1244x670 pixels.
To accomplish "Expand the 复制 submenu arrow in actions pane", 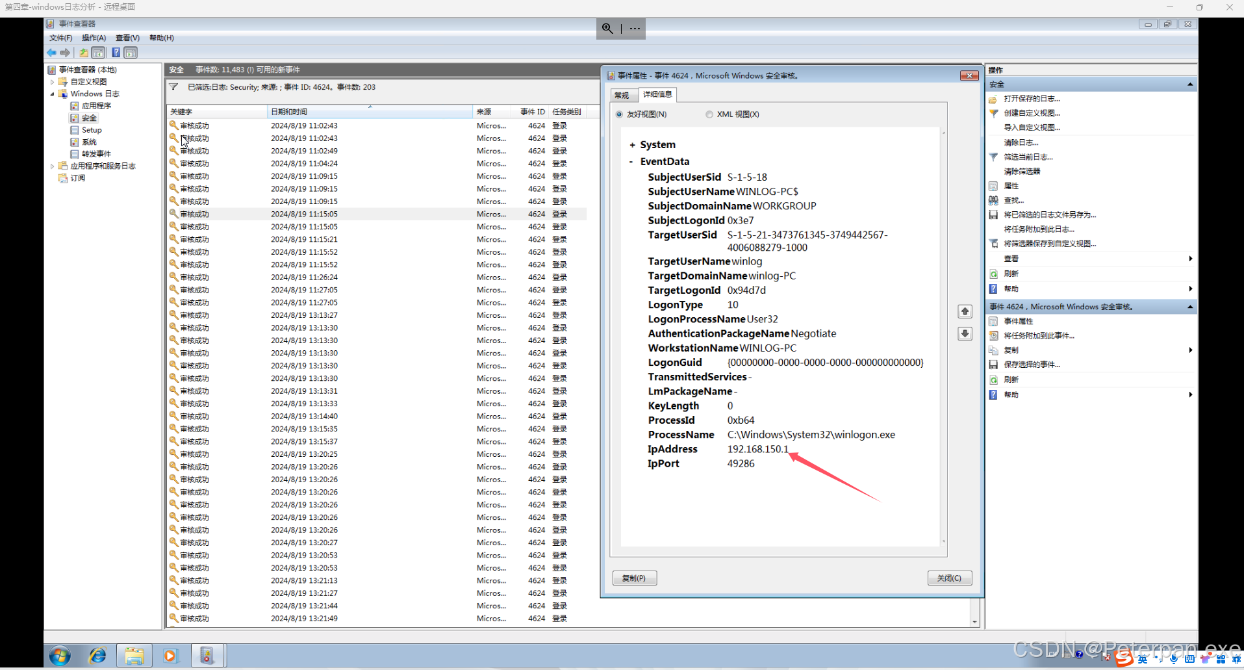I will point(1190,350).
